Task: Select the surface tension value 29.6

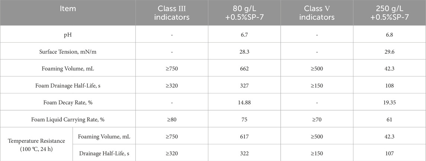Action: [x=390, y=52]
